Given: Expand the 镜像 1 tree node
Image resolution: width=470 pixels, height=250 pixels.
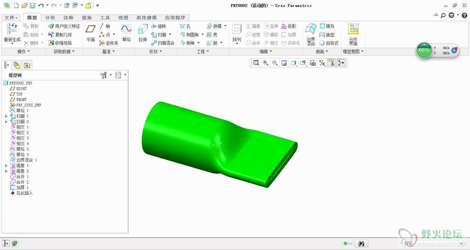Looking at the screenshot, I should 6,166.
